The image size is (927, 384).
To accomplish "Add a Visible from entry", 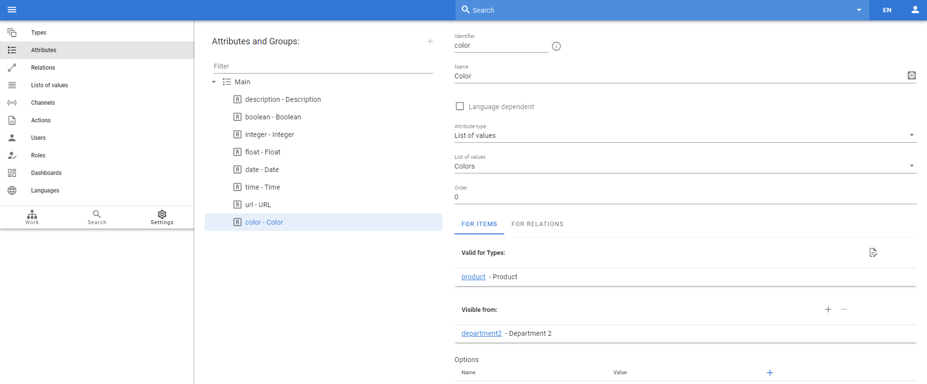I will coord(828,309).
